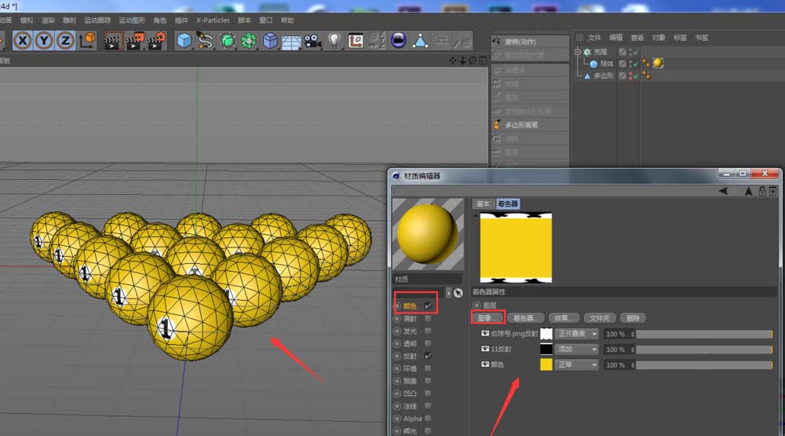Open blend mode dropdown showing 添加
The image size is (785, 436).
(577, 350)
